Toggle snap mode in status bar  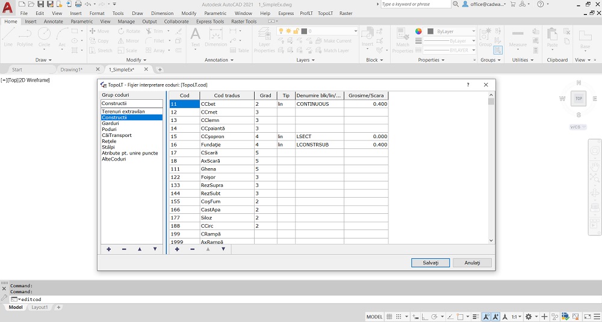pos(399,317)
